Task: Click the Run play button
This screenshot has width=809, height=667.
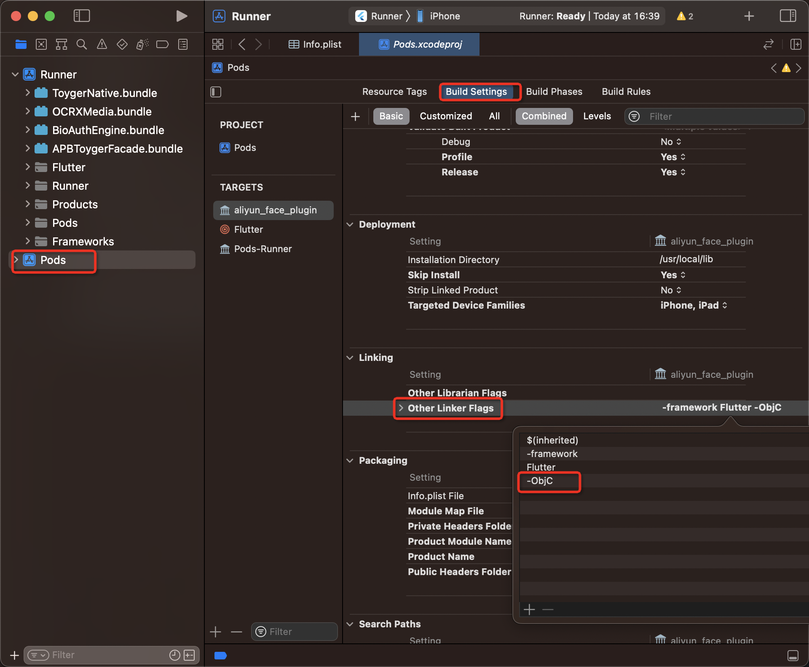Action: coord(181,16)
